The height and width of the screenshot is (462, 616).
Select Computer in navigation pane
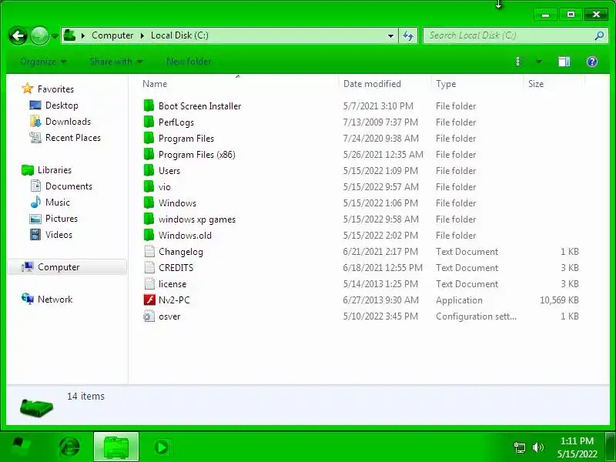pos(67,267)
